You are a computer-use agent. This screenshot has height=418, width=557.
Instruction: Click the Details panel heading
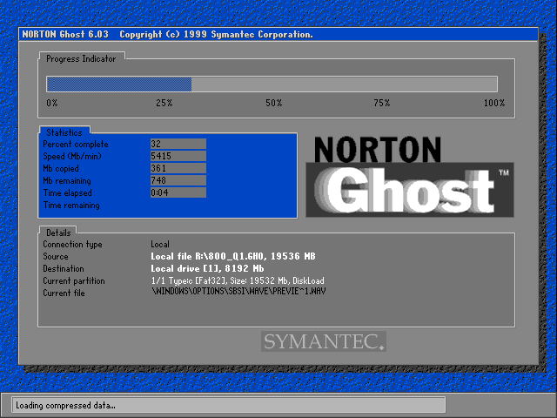point(59,233)
